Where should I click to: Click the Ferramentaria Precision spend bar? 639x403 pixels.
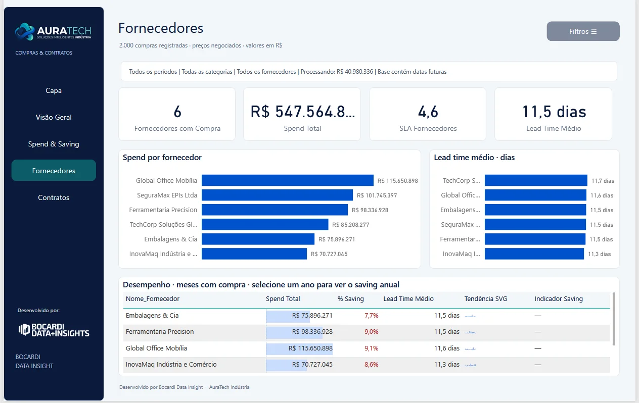[275, 210]
